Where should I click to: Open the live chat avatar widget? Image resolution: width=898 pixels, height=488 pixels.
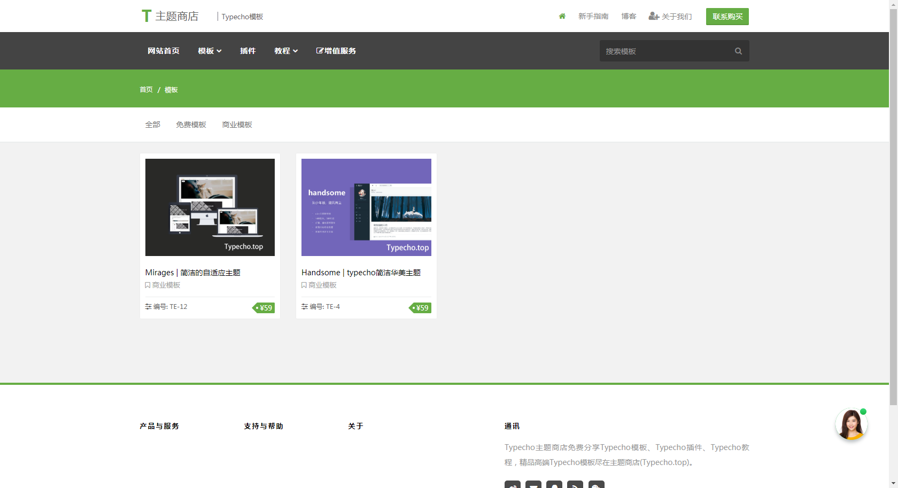[x=851, y=424]
